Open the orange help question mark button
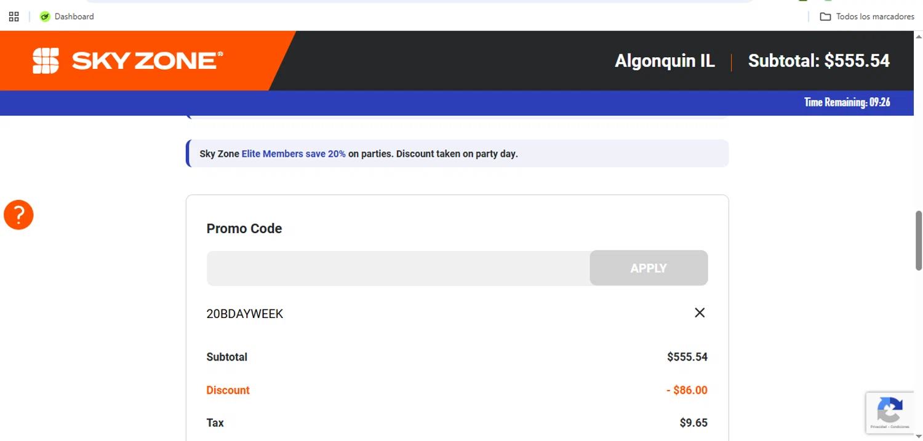 tap(18, 215)
